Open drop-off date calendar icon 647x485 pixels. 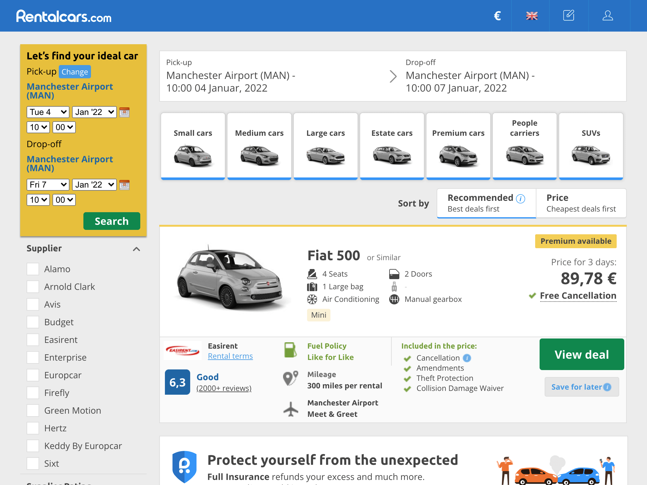[x=124, y=185]
